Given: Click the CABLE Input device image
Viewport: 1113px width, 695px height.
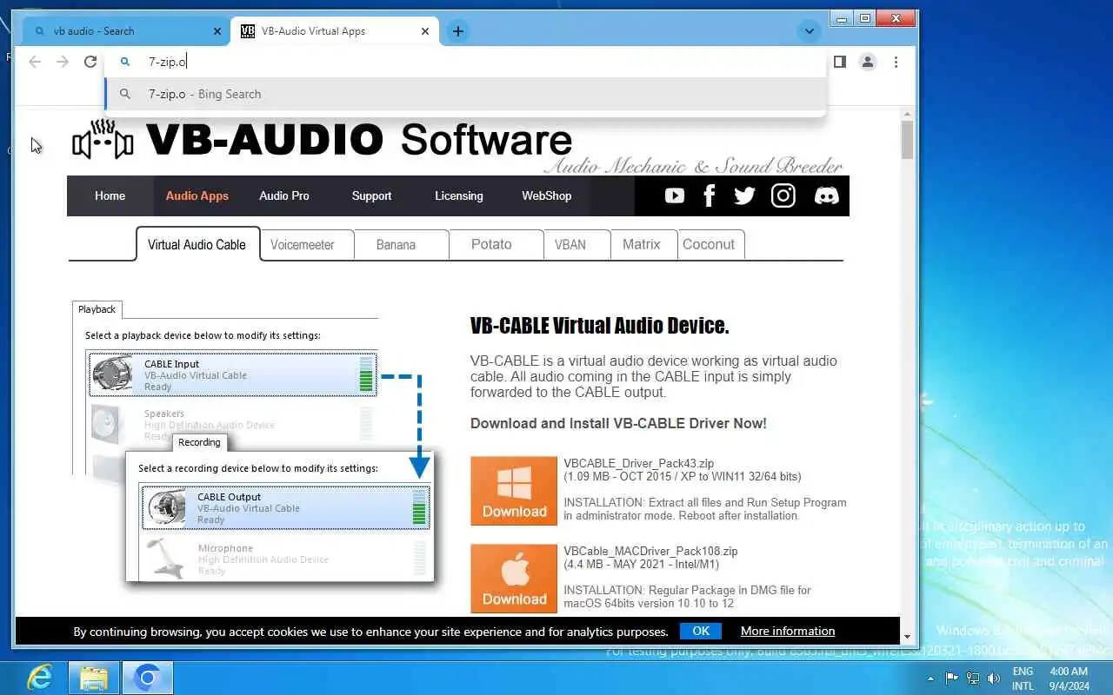Looking at the screenshot, I should coord(113,374).
